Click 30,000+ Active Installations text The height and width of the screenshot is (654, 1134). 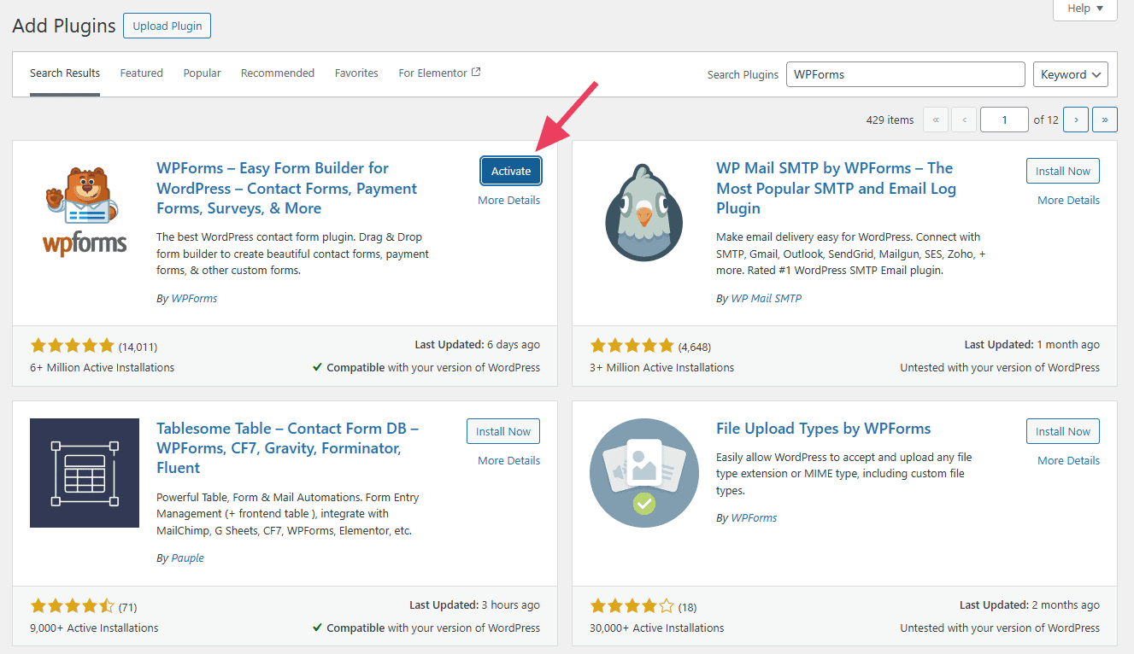tap(656, 628)
